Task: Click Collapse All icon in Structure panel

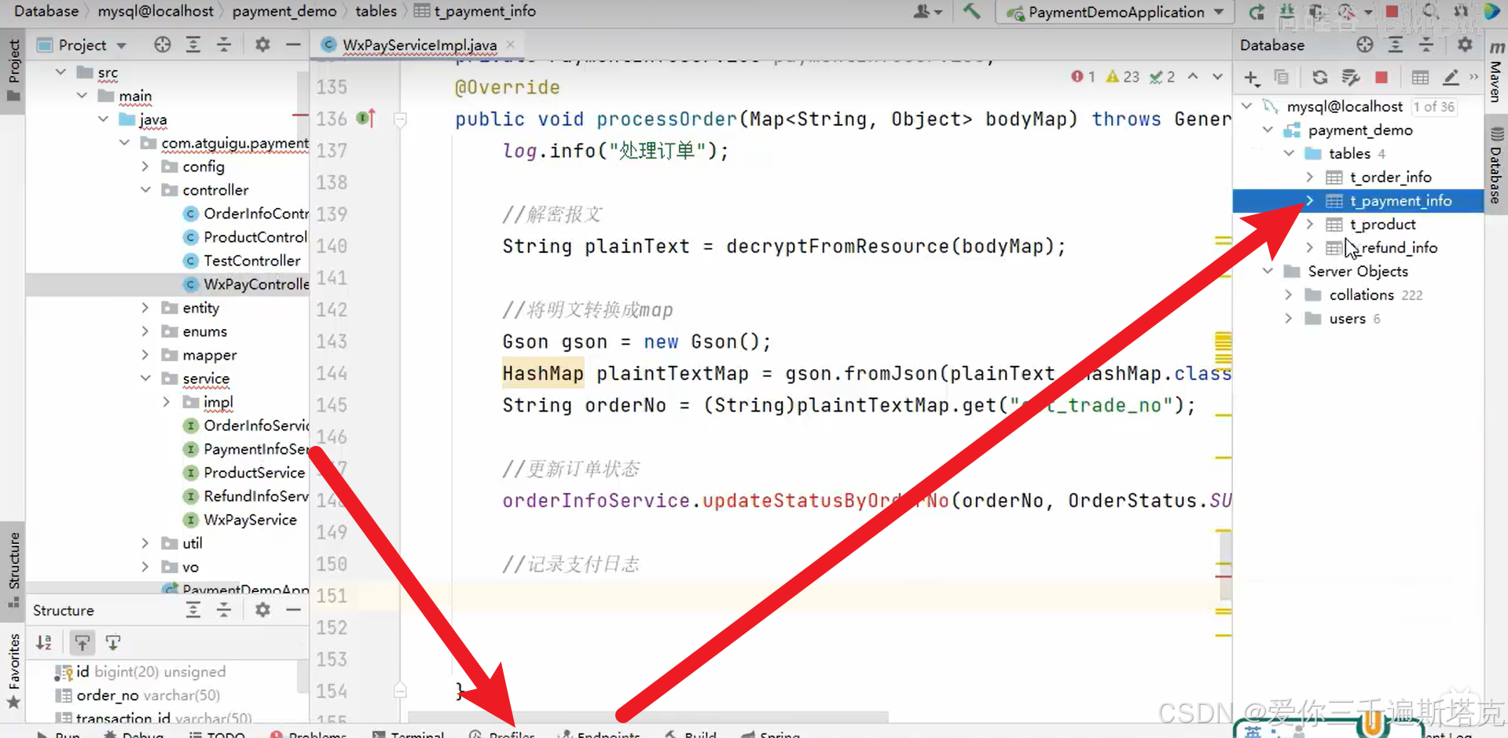Action: click(x=224, y=610)
